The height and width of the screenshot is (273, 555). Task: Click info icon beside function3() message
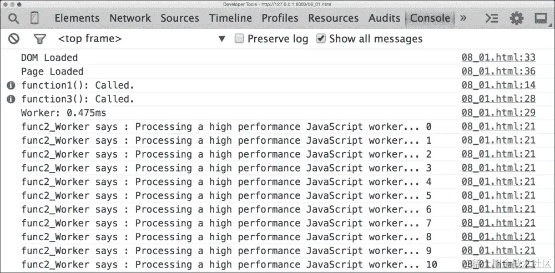coord(11,99)
